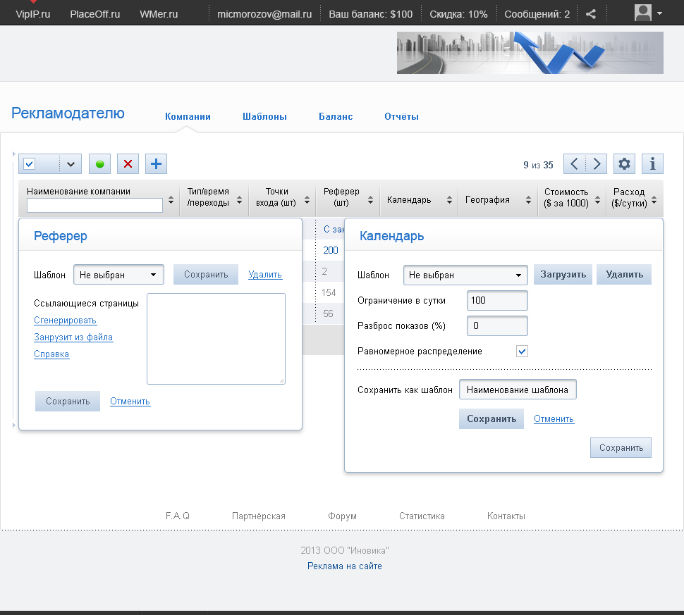Focus the Наименование компании filter field
Screen dimensions: 684x615
94,205
